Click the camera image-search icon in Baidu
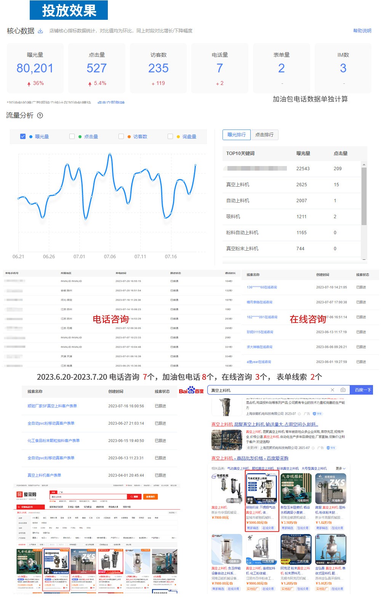This screenshot has height=609, width=381. pyautogui.click(x=343, y=390)
